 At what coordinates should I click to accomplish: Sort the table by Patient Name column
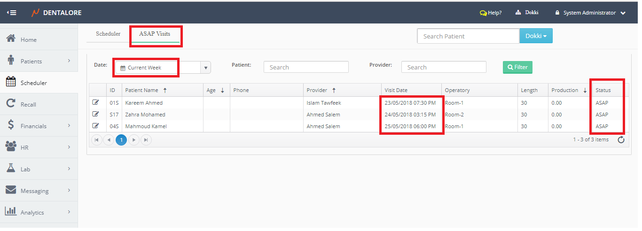(141, 90)
